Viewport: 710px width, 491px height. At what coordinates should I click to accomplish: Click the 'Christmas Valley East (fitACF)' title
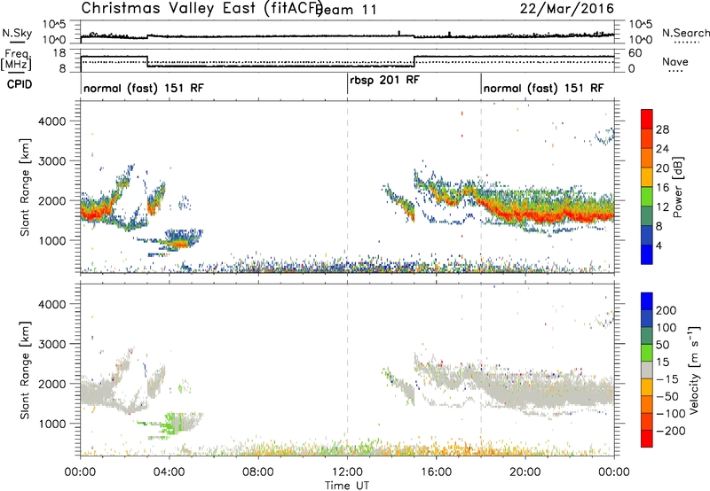click(201, 9)
